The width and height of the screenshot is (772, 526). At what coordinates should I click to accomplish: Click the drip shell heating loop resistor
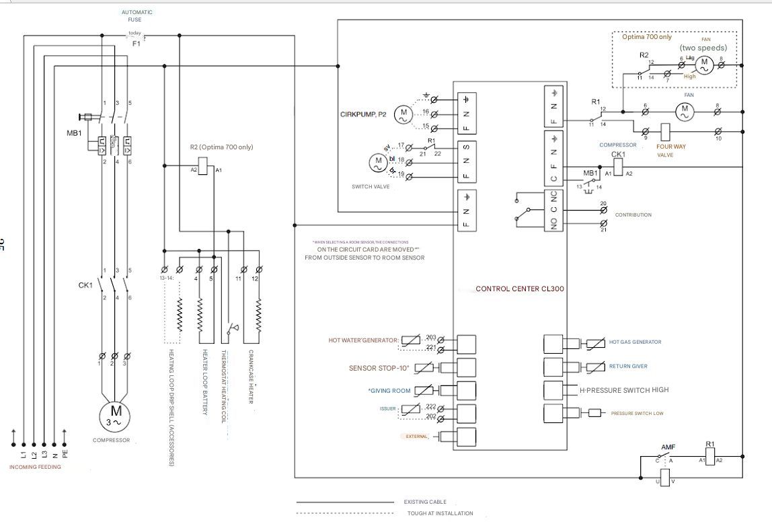[180, 315]
